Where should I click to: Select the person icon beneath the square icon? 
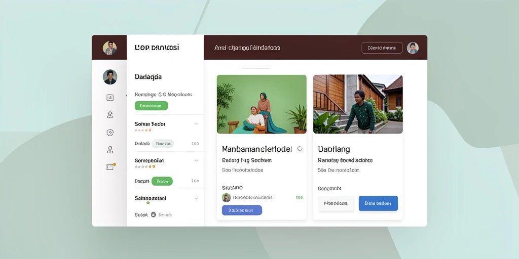click(110, 115)
